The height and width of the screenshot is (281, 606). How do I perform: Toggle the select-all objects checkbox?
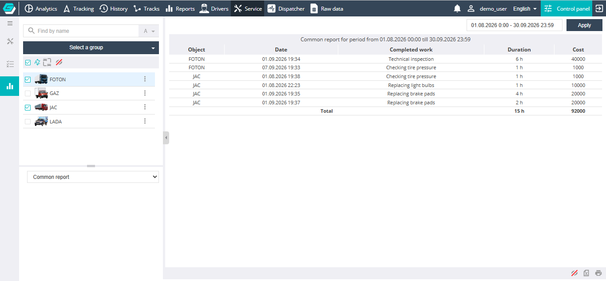tap(28, 63)
